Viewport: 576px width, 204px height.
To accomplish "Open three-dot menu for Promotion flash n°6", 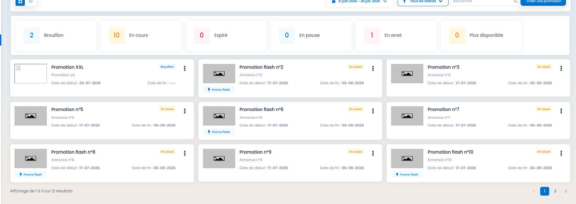I will point(373,111).
